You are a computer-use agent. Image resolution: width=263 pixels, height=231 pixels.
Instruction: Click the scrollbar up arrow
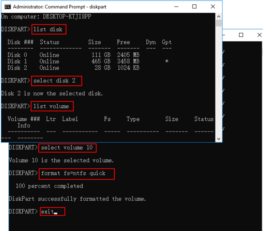coord(219,16)
